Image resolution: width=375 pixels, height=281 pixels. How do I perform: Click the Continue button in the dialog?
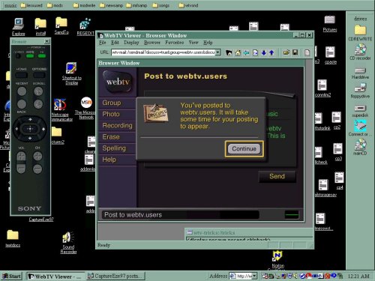pyautogui.click(x=244, y=149)
